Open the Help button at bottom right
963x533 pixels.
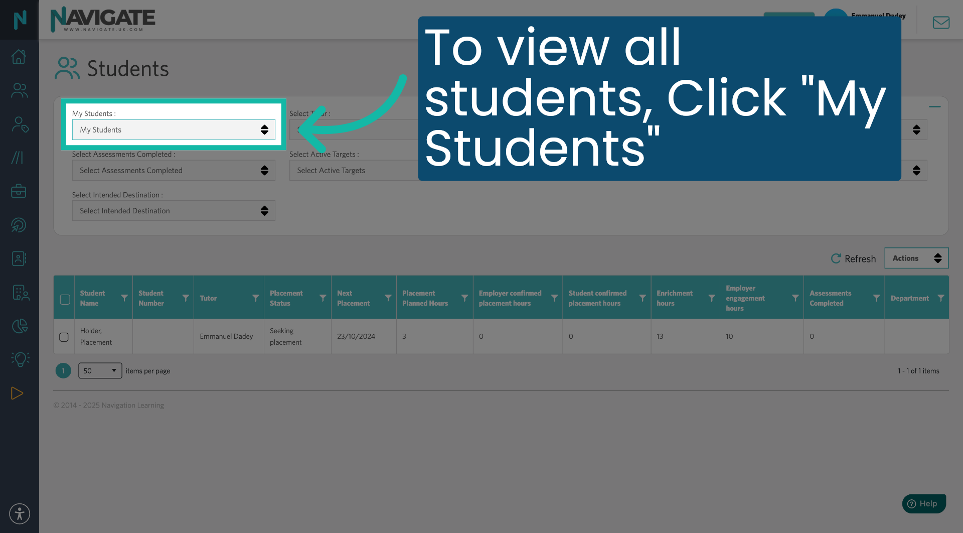(923, 503)
